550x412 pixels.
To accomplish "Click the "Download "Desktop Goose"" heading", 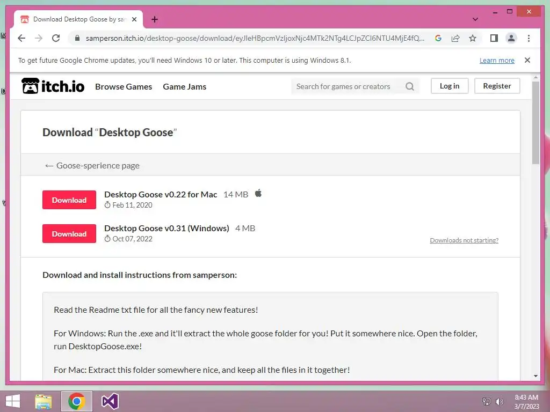I will 110,133.
